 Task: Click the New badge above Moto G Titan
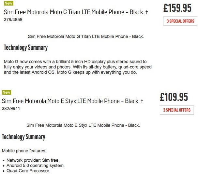pyautogui.click(x=8, y=3)
